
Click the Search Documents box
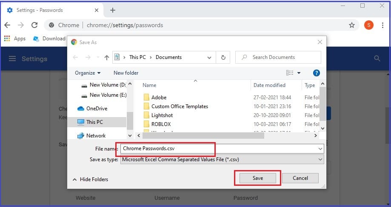point(278,57)
